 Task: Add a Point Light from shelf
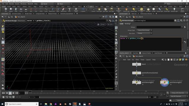click(99, 10)
